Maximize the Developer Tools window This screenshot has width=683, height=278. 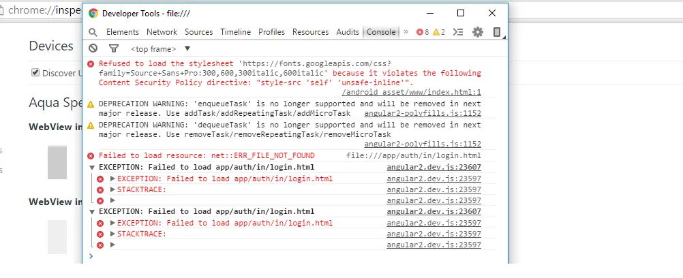(460, 13)
